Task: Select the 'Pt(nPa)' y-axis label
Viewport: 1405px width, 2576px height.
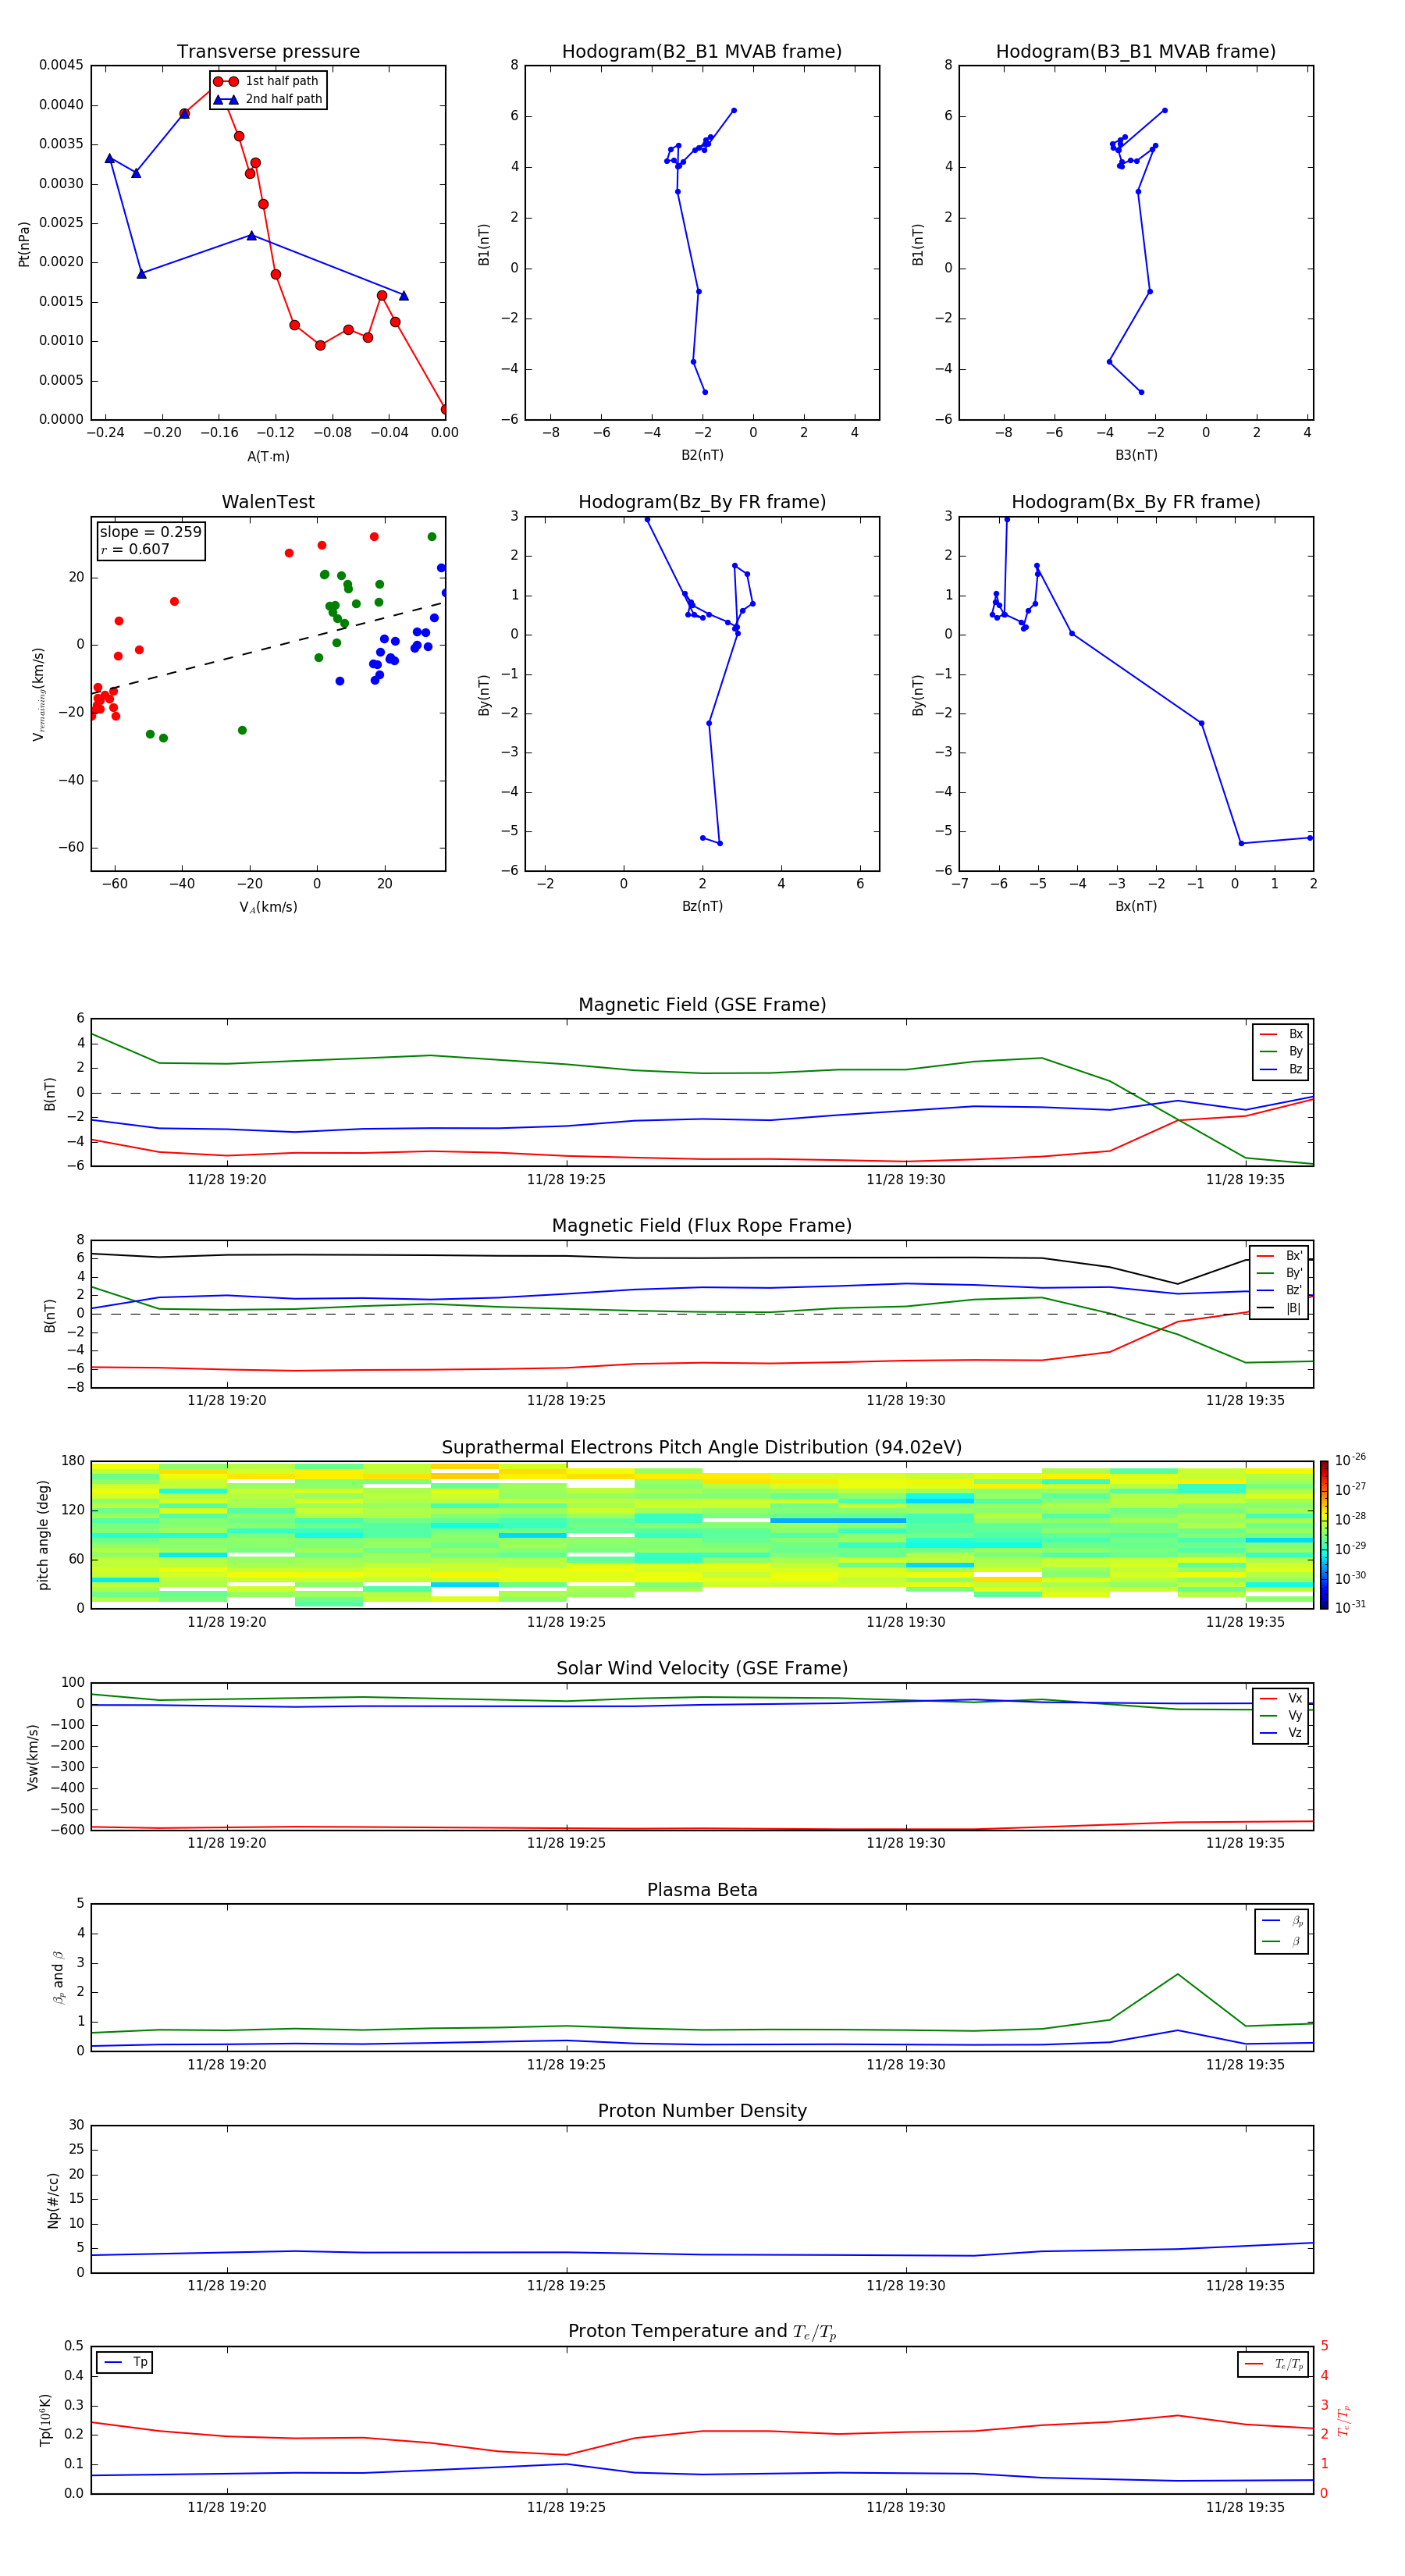Action: (x=24, y=243)
